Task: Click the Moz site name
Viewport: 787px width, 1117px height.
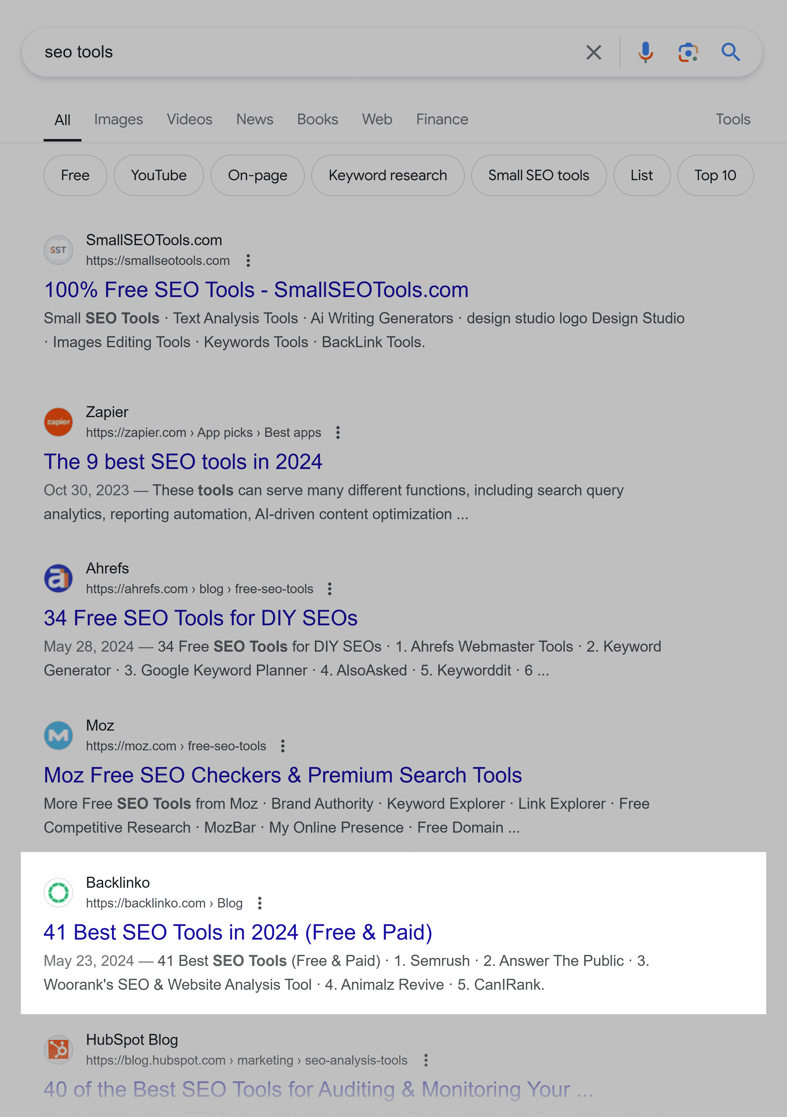Action: pos(100,725)
